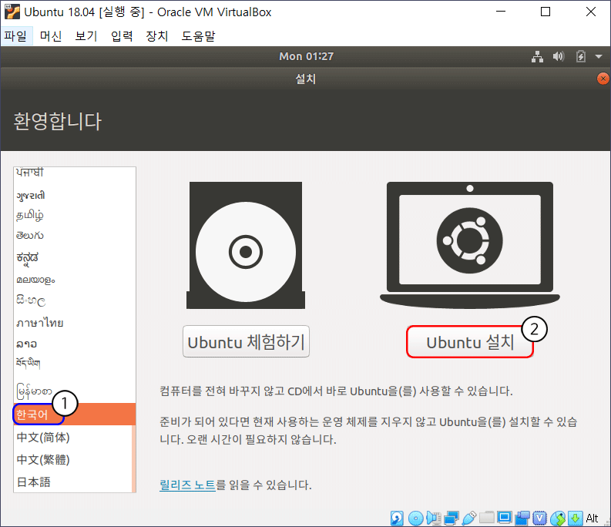
Task: Close the installer with the orange X button
Action: (x=603, y=79)
